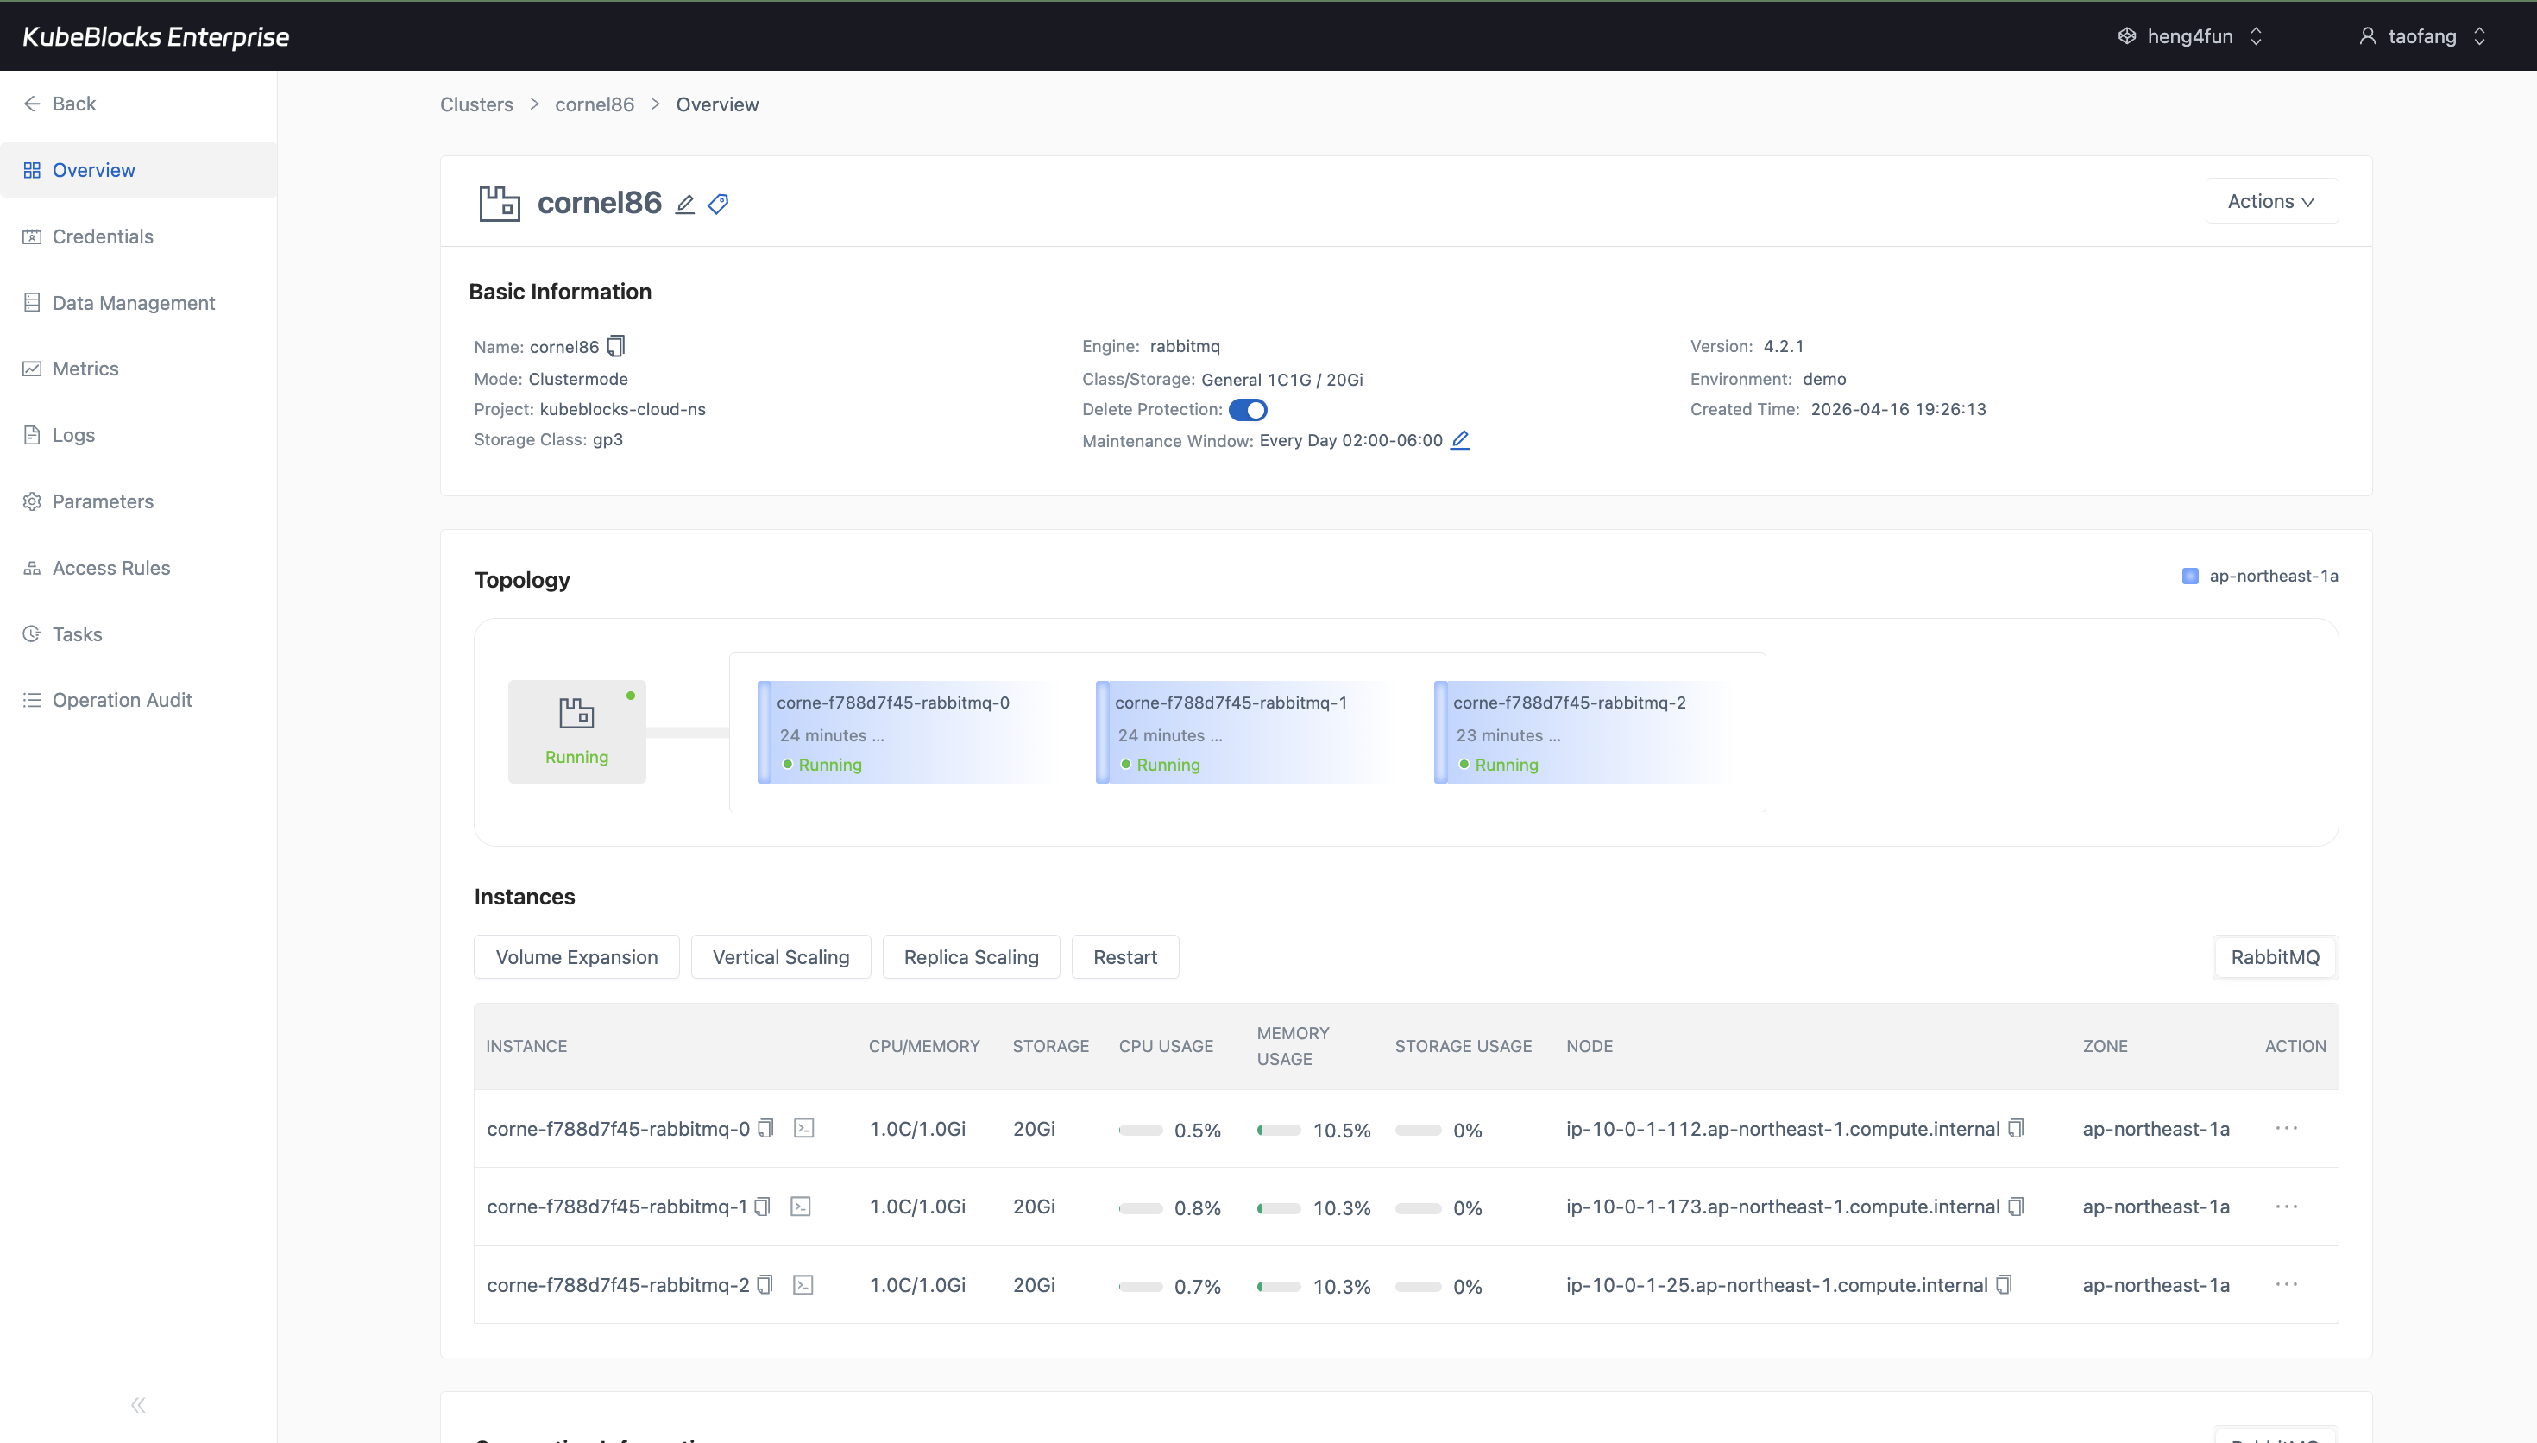Open Metrics in the sidebar
The width and height of the screenshot is (2537, 1443).
139,369
